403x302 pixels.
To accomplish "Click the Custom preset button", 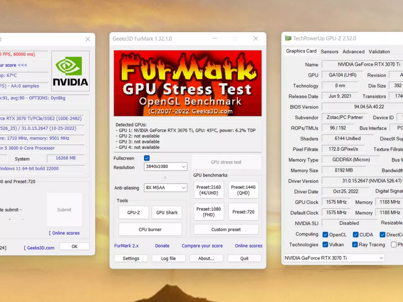I will point(226,229).
